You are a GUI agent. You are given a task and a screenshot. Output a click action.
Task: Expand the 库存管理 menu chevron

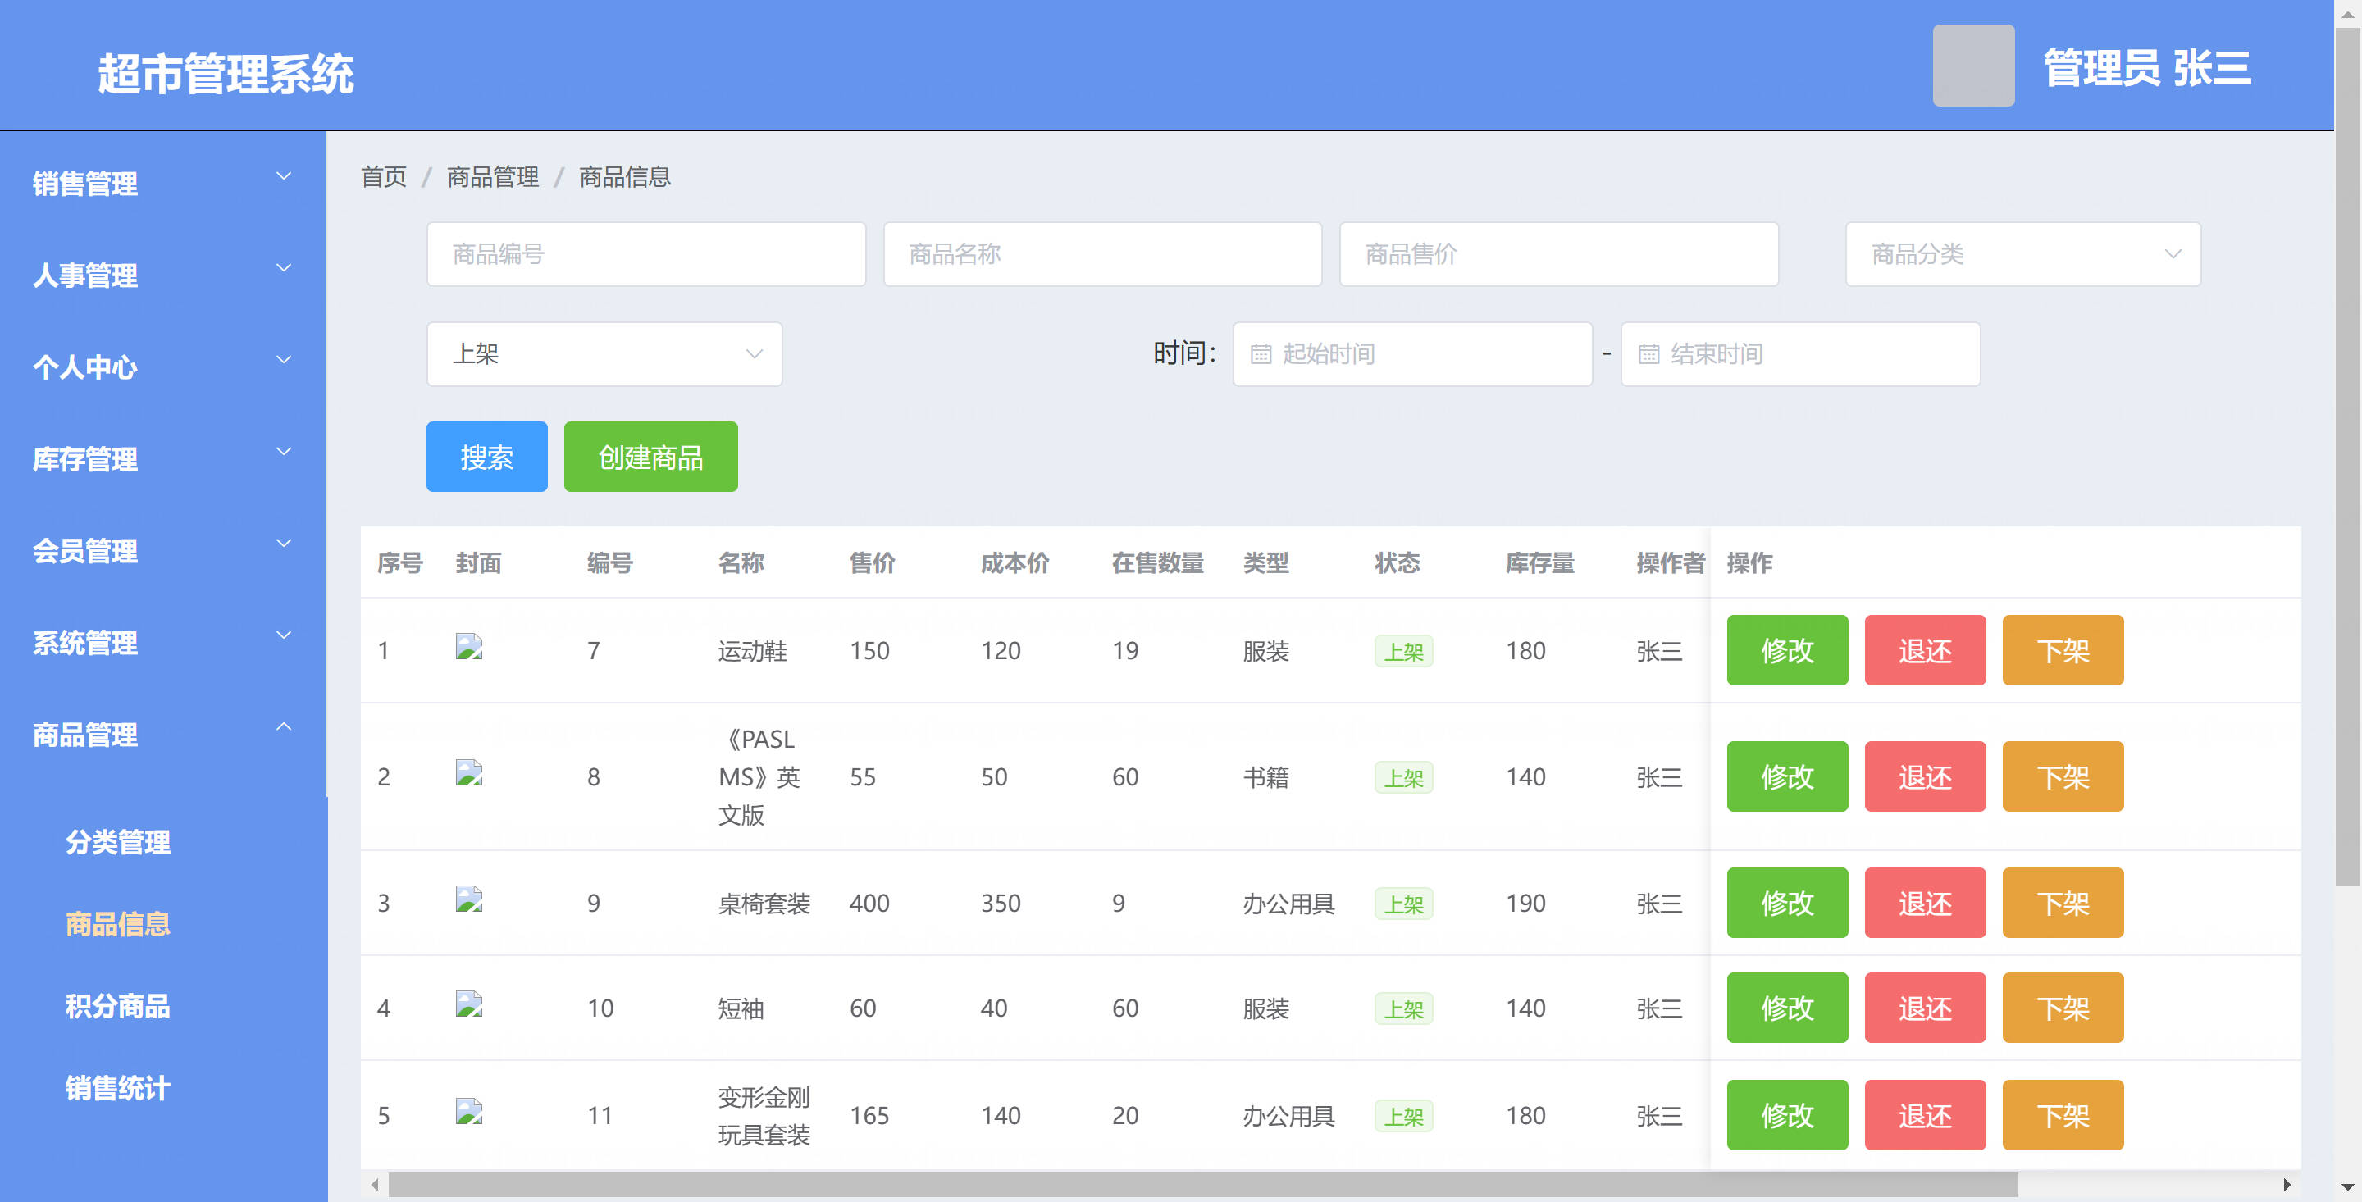point(283,451)
